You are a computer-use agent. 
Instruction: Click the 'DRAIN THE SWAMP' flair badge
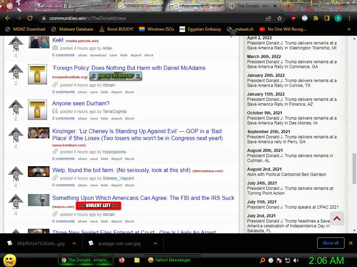116,76
